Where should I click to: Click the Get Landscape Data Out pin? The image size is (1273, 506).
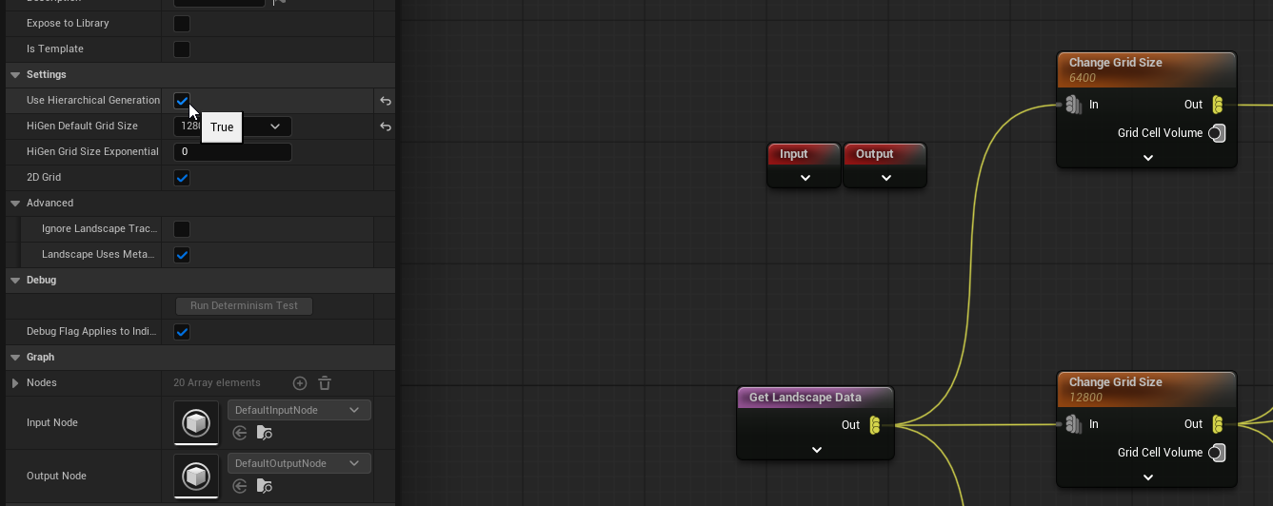click(874, 425)
